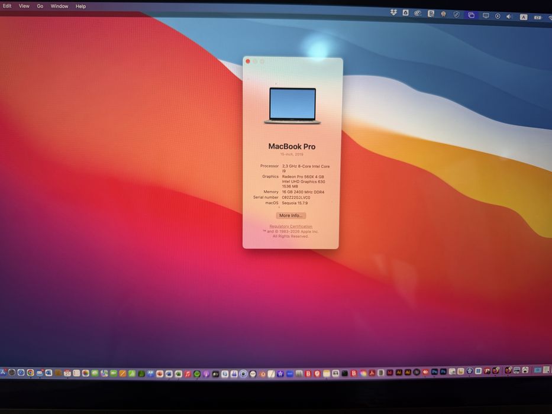Open Spotify from the Dock
The height and width of the screenshot is (414, 552).
(197, 374)
